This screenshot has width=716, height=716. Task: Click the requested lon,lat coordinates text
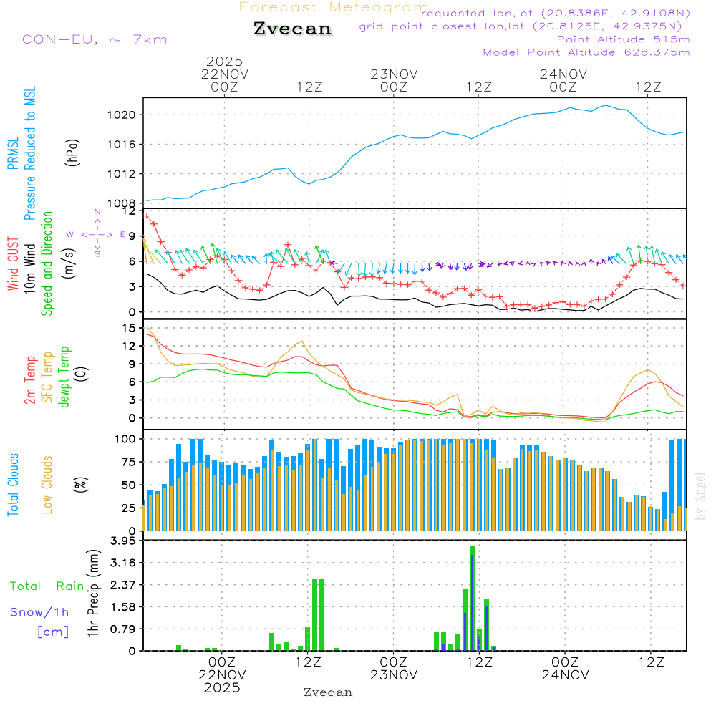point(555,13)
